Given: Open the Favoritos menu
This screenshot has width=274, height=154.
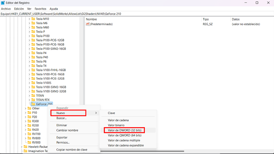Looking at the screenshot, I should (40, 9).
